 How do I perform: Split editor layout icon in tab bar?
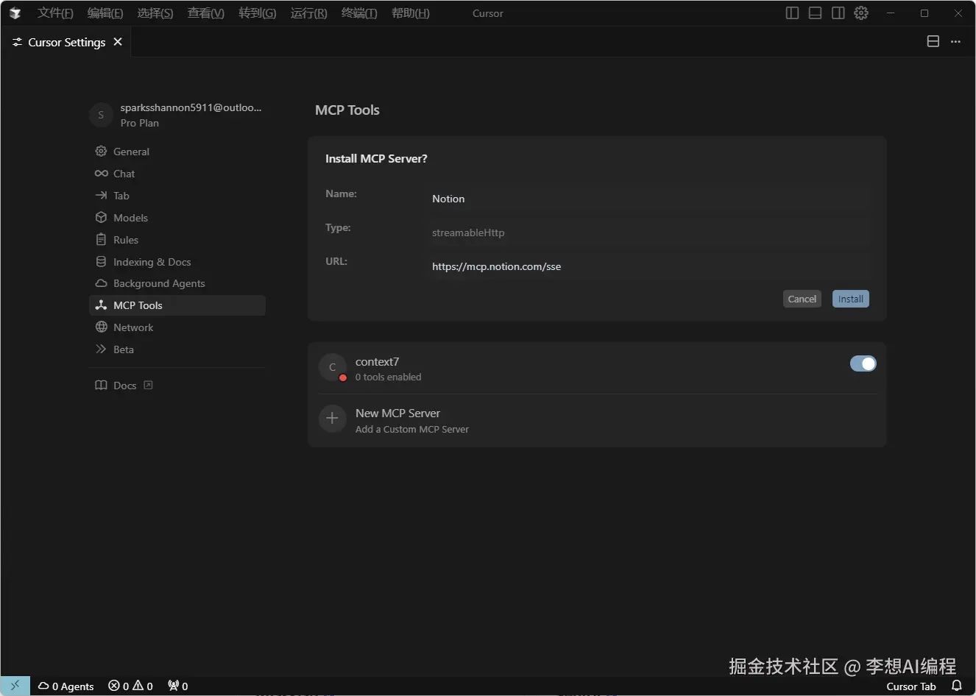click(933, 42)
